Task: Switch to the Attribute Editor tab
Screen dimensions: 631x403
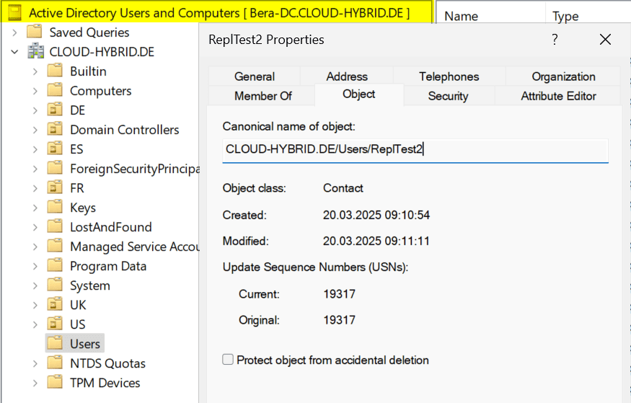Action: pyautogui.click(x=558, y=96)
